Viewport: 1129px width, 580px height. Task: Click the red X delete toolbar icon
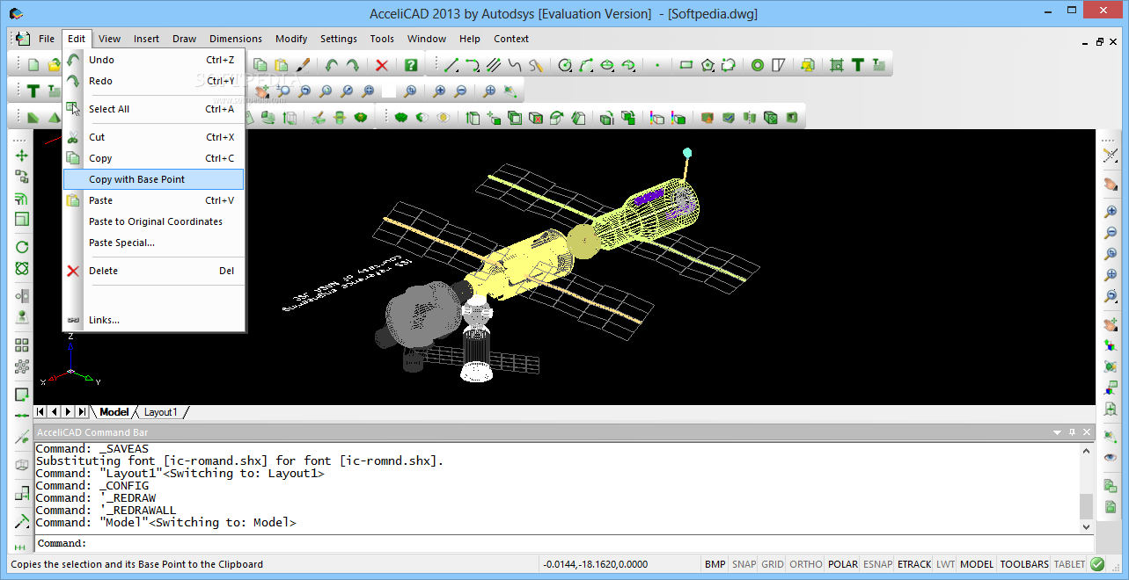click(382, 65)
